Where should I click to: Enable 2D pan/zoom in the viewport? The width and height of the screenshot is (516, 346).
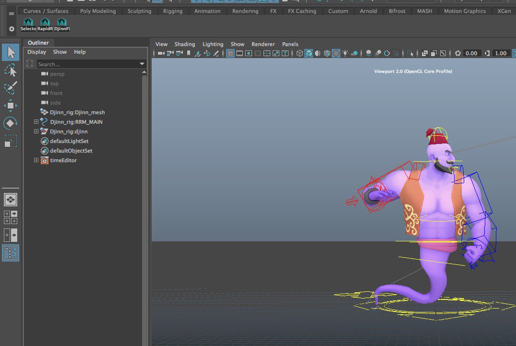[207, 53]
